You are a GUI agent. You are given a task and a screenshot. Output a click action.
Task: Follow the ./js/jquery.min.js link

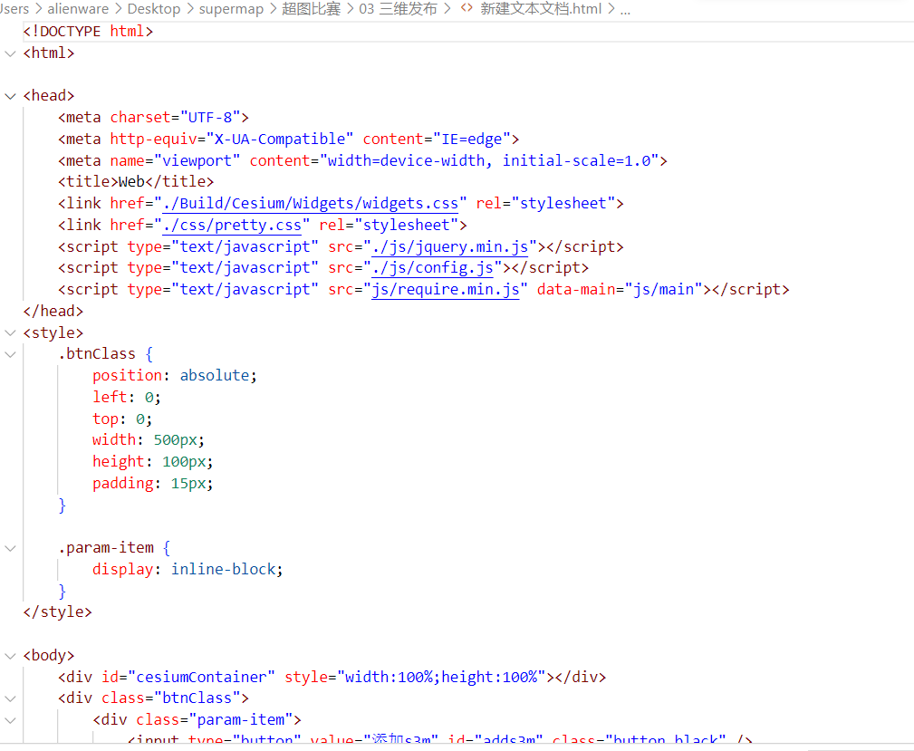[x=450, y=247]
